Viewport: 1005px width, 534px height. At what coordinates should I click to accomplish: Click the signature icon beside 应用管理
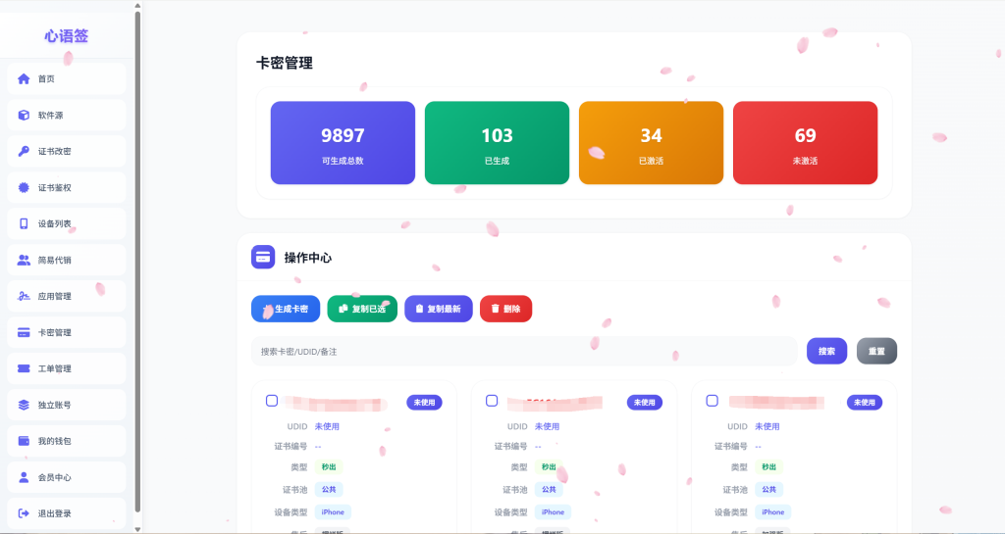tap(24, 296)
